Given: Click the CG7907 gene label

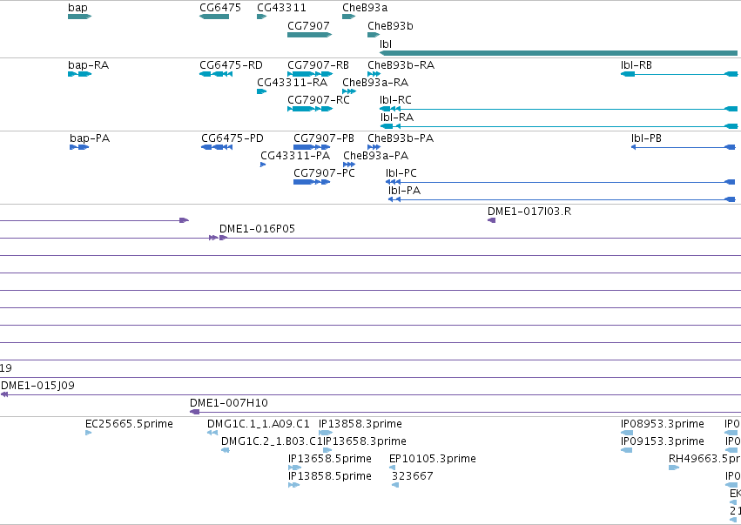Looking at the screenshot, I should pos(308,25).
